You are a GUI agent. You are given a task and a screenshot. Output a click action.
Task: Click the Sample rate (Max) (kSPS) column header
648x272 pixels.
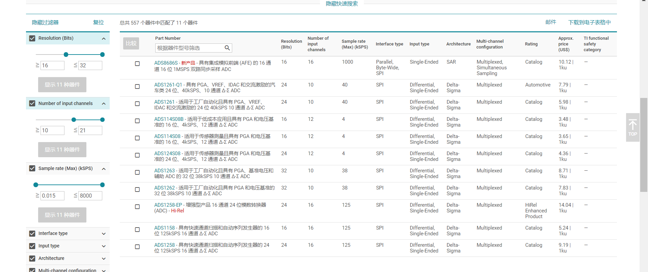pyautogui.click(x=355, y=44)
